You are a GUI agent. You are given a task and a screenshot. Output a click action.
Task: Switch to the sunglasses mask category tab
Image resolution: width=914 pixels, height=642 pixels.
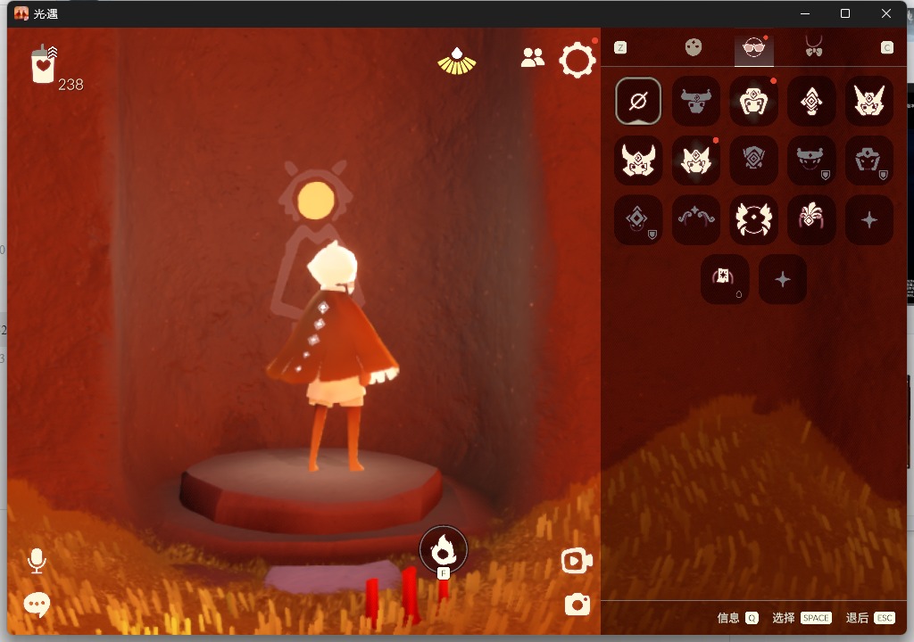click(x=753, y=48)
